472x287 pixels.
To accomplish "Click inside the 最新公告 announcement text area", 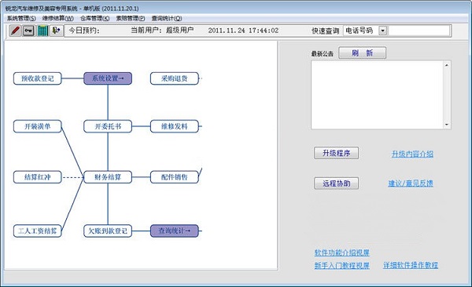I will tap(377, 95).
